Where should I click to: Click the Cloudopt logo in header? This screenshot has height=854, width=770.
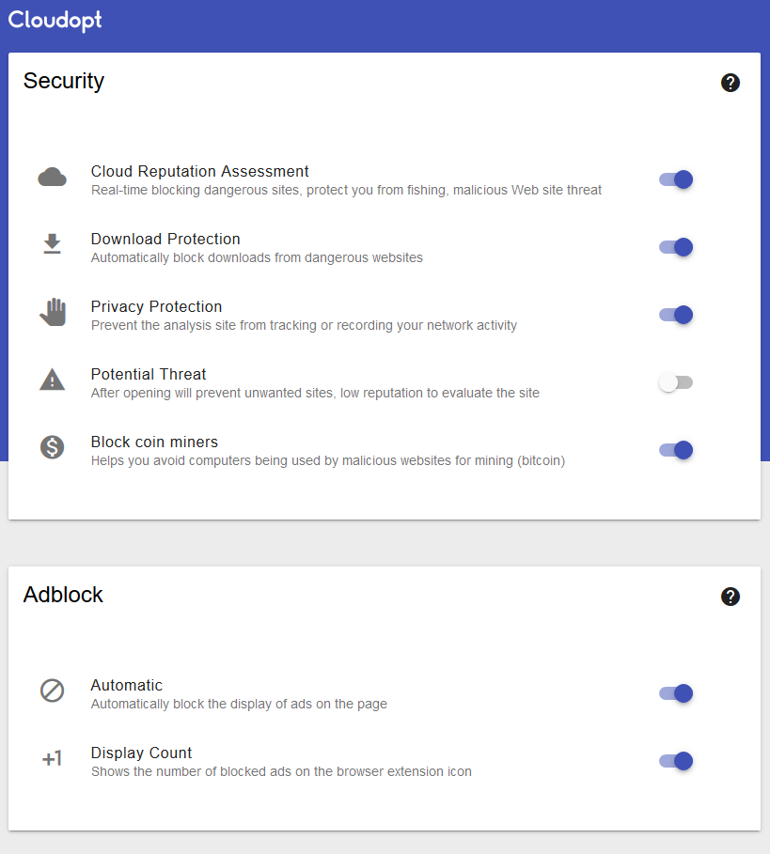pos(55,20)
